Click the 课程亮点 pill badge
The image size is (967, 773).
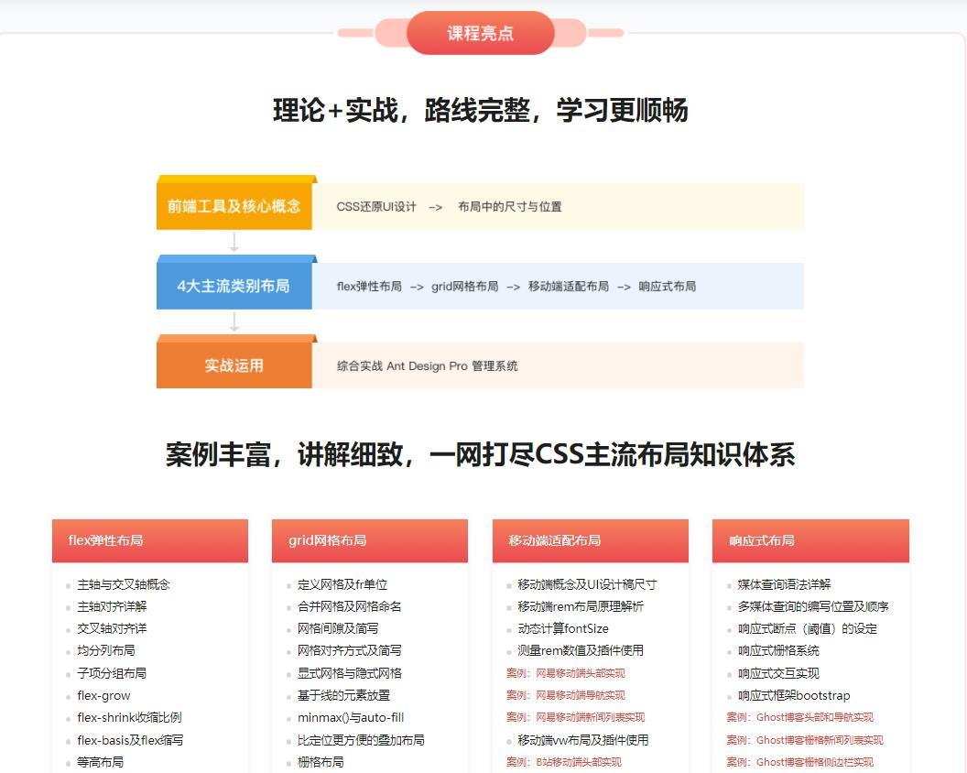(x=481, y=34)
